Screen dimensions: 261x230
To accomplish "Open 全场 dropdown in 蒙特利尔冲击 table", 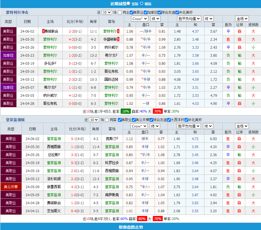I will coord(242,19).
